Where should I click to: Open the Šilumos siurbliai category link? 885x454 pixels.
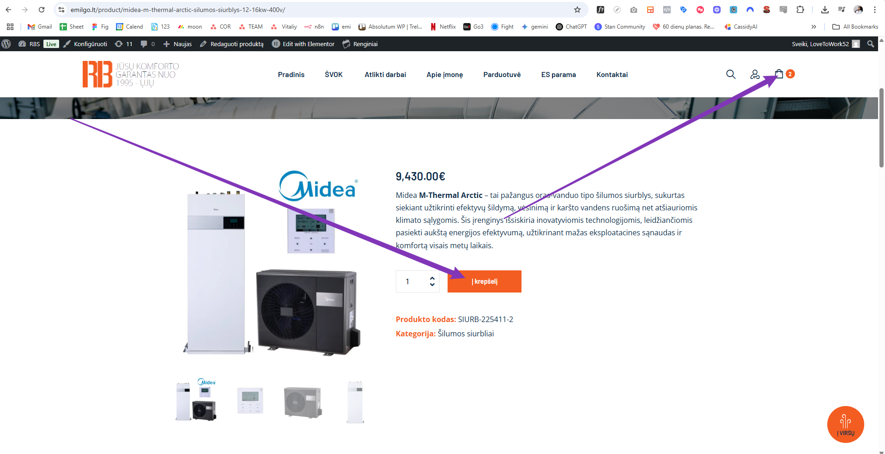click(x=466, y=334)
